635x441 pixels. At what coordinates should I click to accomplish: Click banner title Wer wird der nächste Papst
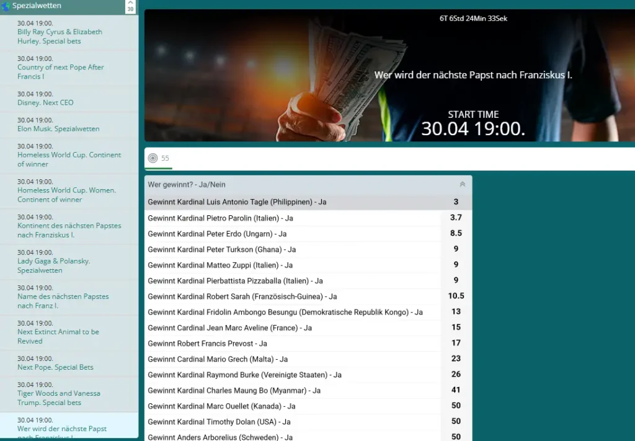[x=473, y=75]
